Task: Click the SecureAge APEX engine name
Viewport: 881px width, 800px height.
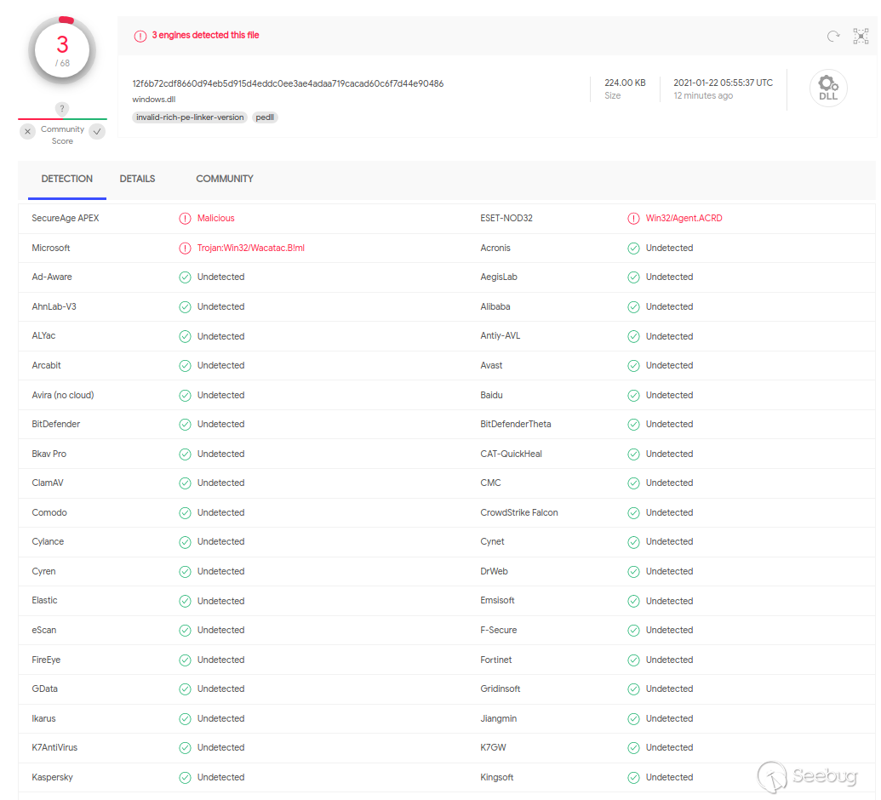Action: (66, 218)
